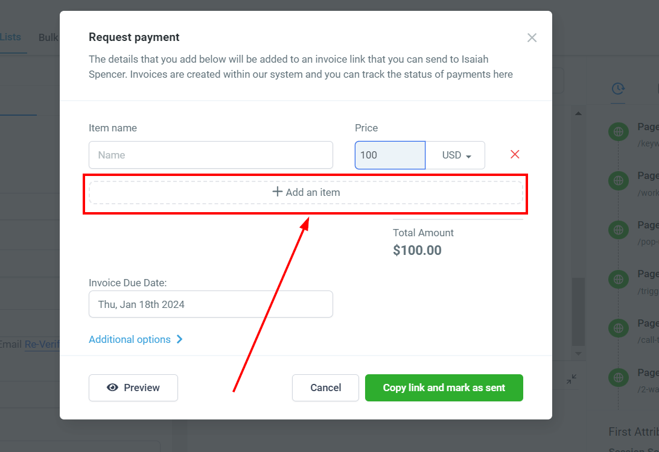This screenshot has width=659, height=452.
Task: Click the plus icon in Add an item
Action: coord(277,192)
